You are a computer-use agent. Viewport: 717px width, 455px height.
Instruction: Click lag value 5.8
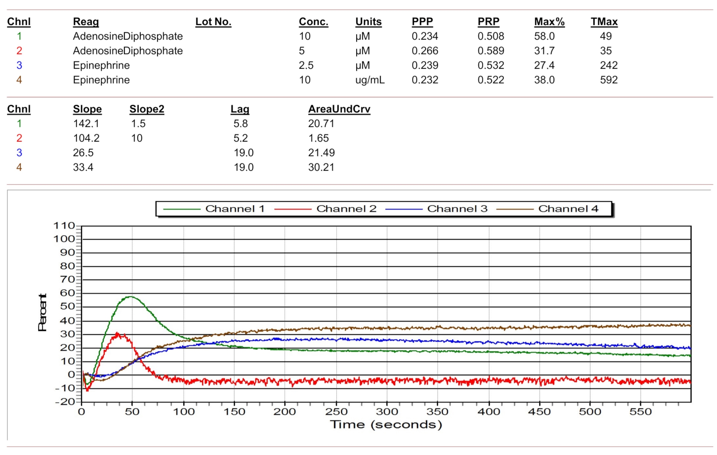(x=241, y=124)
